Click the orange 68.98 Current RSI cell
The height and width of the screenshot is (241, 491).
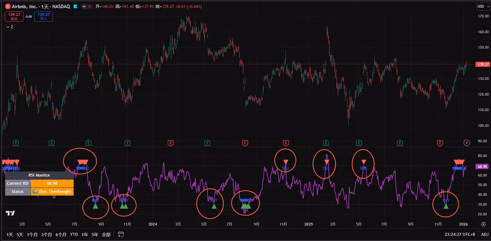52,183
